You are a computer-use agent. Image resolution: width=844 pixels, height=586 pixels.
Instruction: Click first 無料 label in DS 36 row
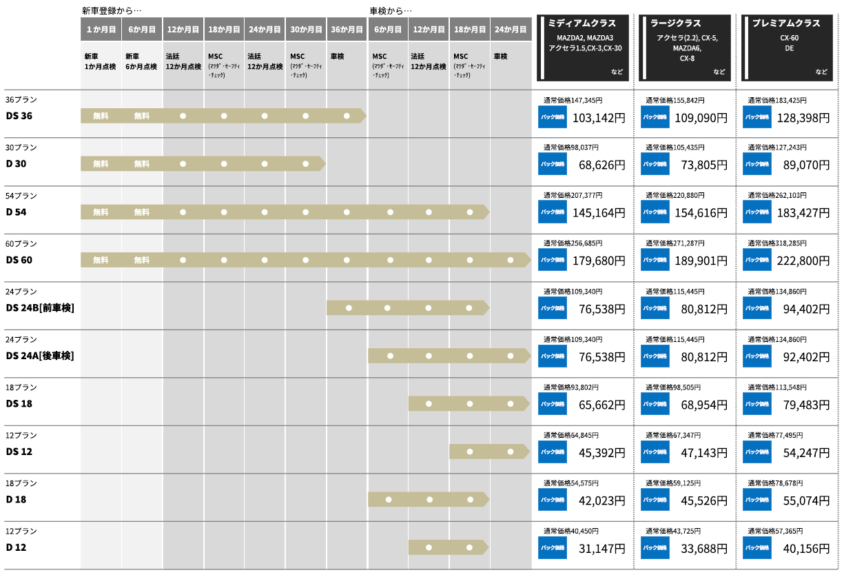[x=101, y=116]
